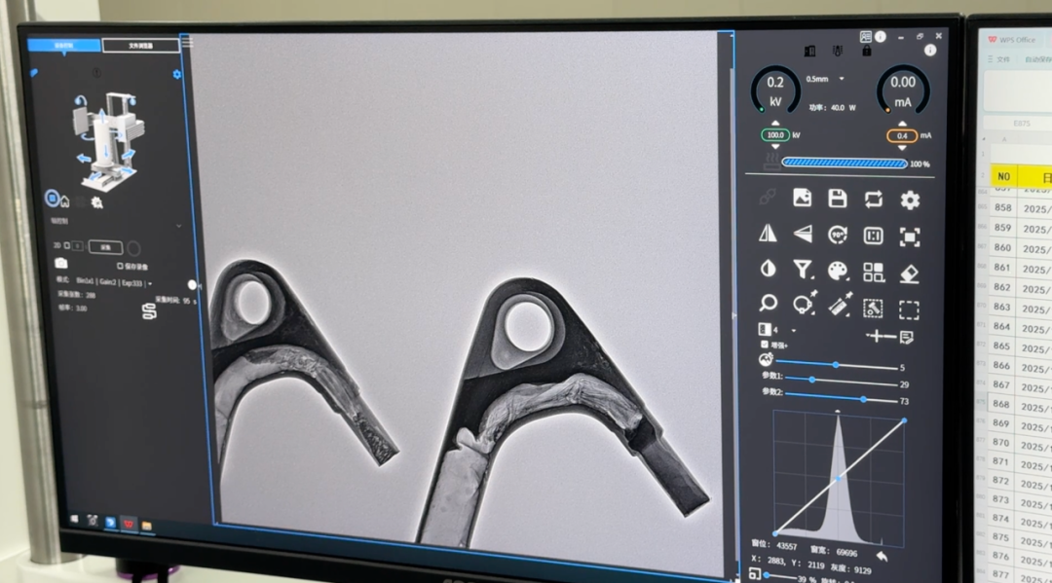
Task: Click the horizontal flip mirror icon
Action: point(768,233)
